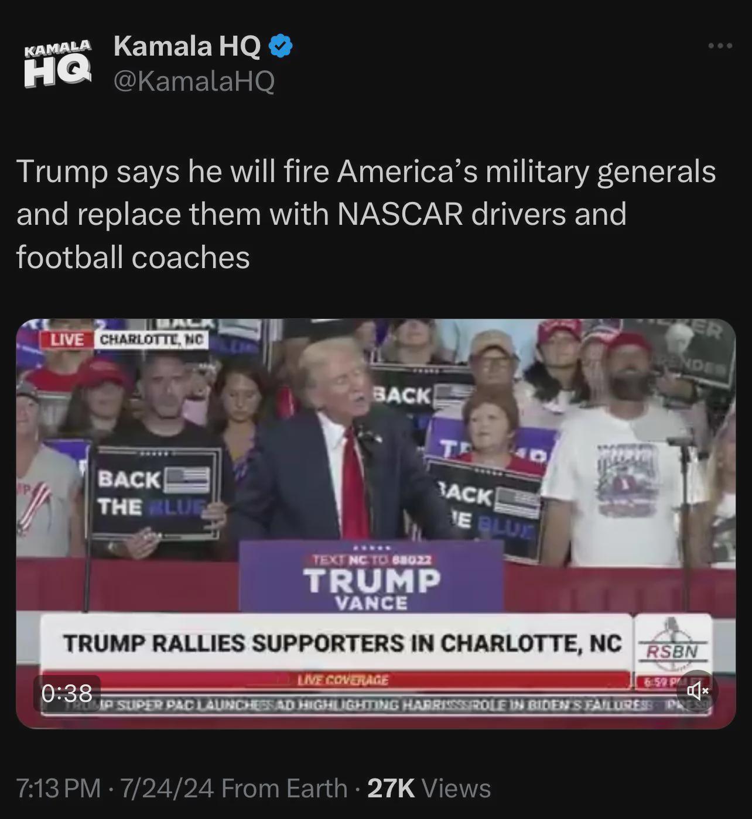Select the tweet text about NASCAR drivers

pos(366,214)
